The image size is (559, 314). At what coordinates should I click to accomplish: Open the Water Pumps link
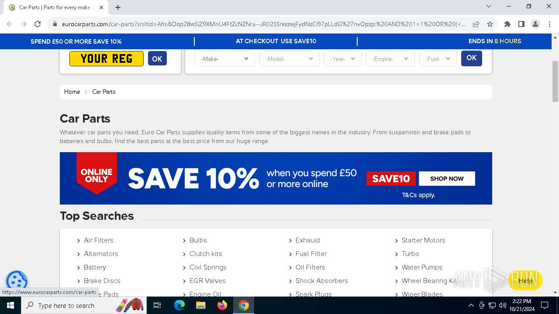pos(422,267)
